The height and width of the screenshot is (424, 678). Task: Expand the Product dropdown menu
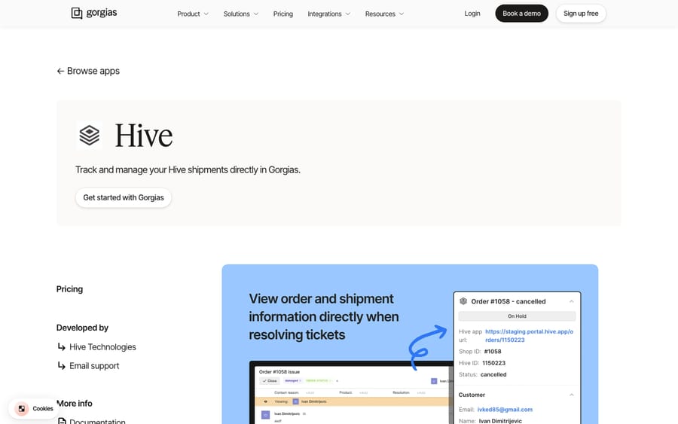tap(193, 14)
